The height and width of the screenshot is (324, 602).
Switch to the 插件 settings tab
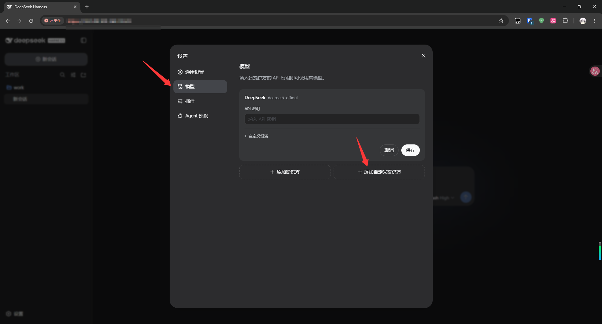(200, 101)
